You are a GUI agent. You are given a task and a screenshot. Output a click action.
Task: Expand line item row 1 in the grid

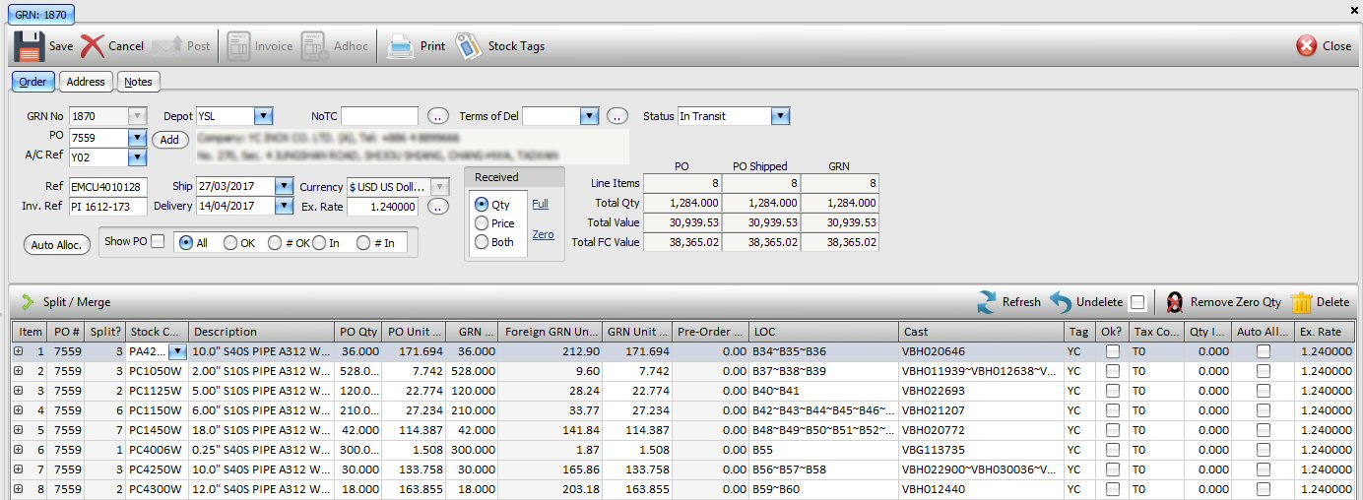(19, 351)
